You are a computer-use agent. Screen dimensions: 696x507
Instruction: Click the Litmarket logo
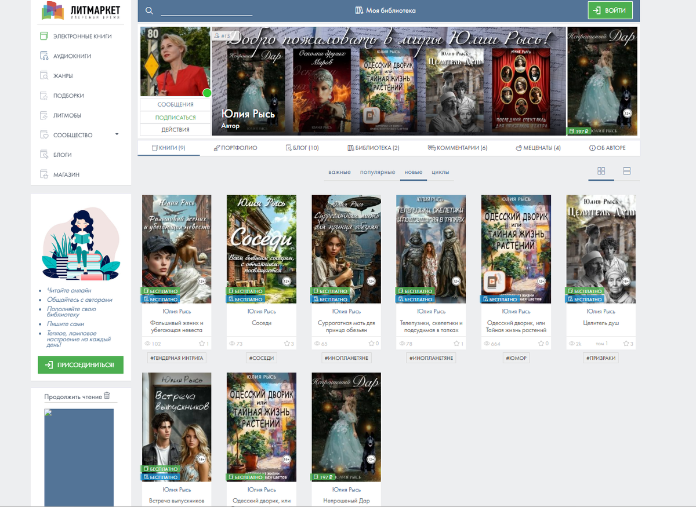80,10
